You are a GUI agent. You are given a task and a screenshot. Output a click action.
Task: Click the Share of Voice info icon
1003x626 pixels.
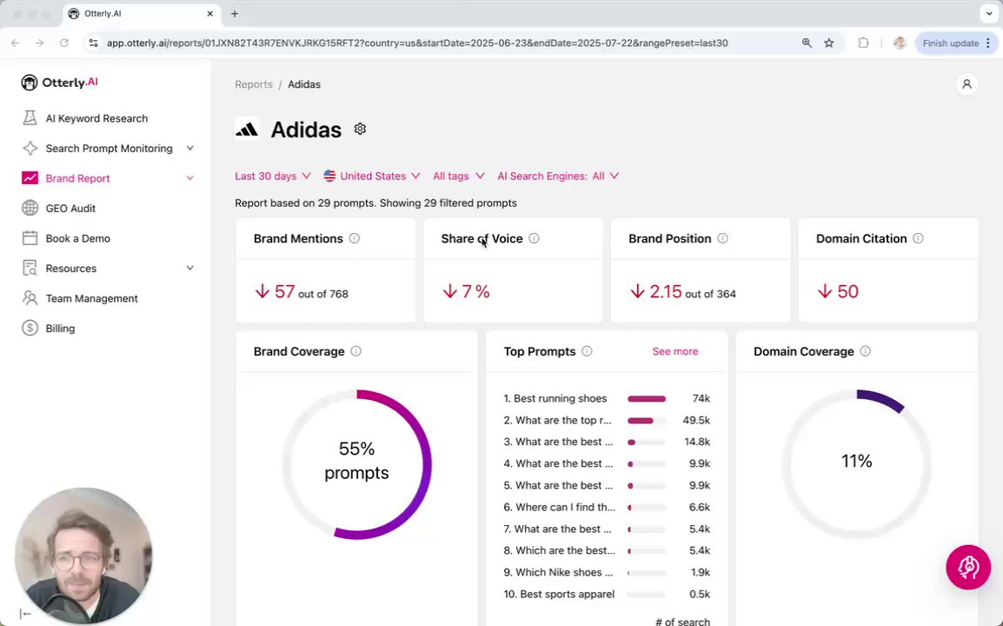(534, 238)
